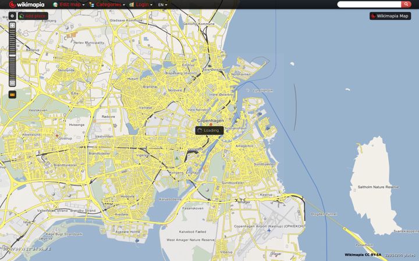Click the Avedøre Holme label
Image resolution: width=419 pixels, height=261 pixels.
(127, 231)
